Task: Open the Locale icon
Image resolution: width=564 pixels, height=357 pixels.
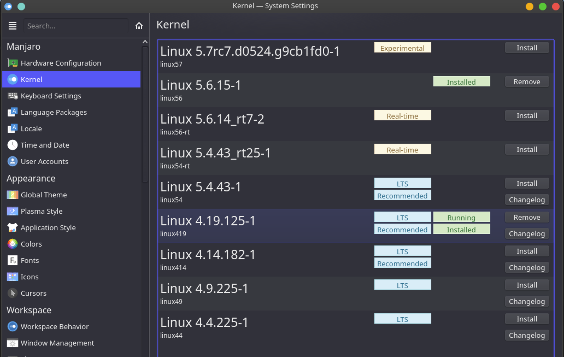Action: point(13,129)
